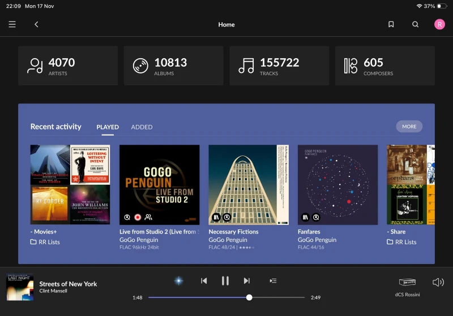The image size is (453, 316).
Task: Skip to the next track
Action: click(247, 281)
